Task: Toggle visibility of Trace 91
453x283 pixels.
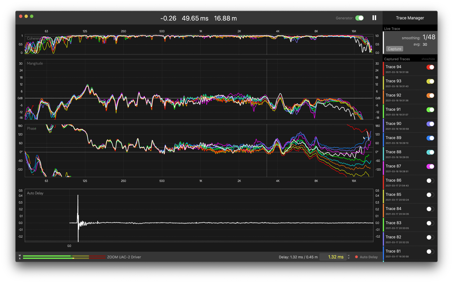Action: [x=430, y=110]
